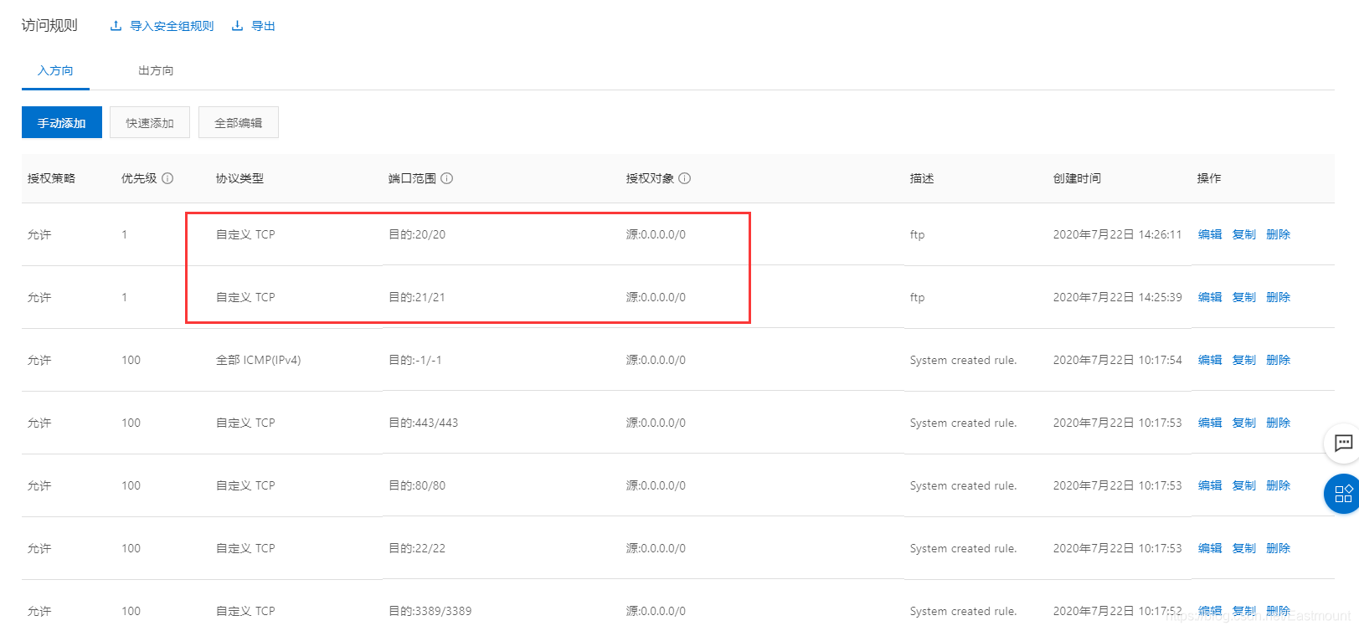The width and height of the screenshot is (1359, 631).
Task: Delete the ICMP(IPv4) rule
Action: point(1279,360)
